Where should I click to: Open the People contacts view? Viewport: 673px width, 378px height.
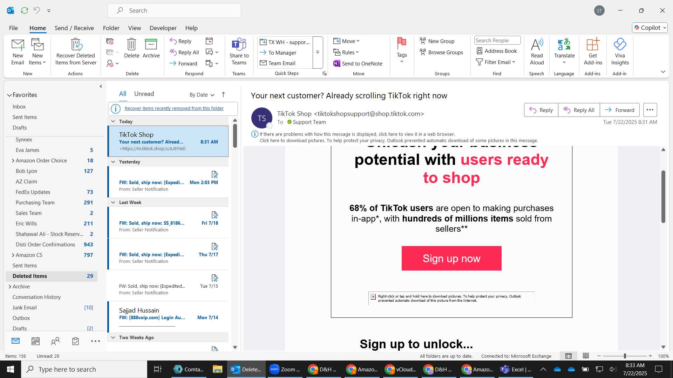(x=55, y=341)
